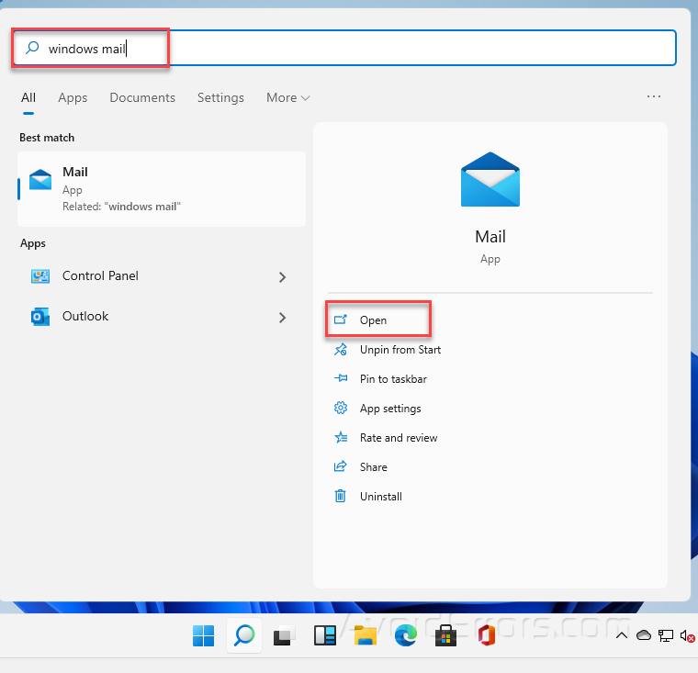Click the search text input field
The image size is (698, 673).
click(367, 49)
